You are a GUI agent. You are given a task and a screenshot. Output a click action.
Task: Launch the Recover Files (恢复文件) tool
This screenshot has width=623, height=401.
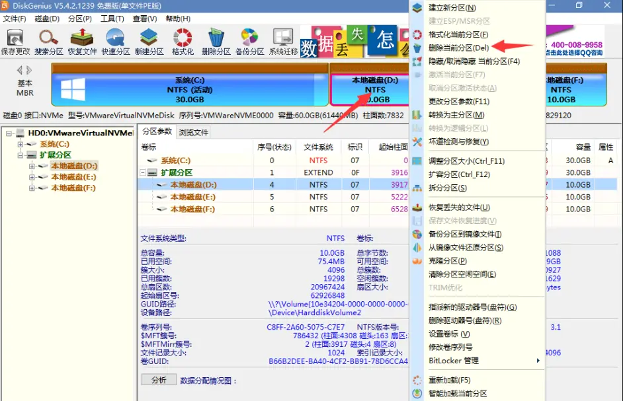click(82, 42)
